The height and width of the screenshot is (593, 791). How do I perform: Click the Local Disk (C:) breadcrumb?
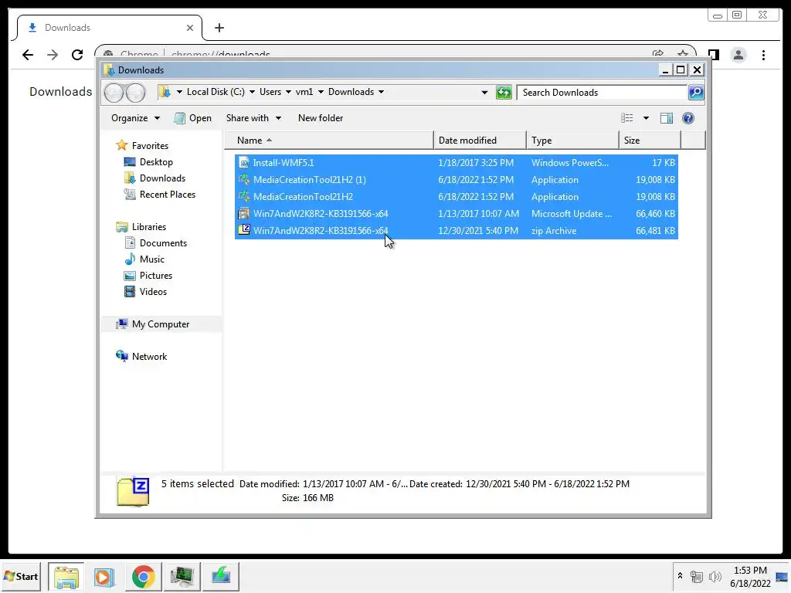[x=216, y=92]
